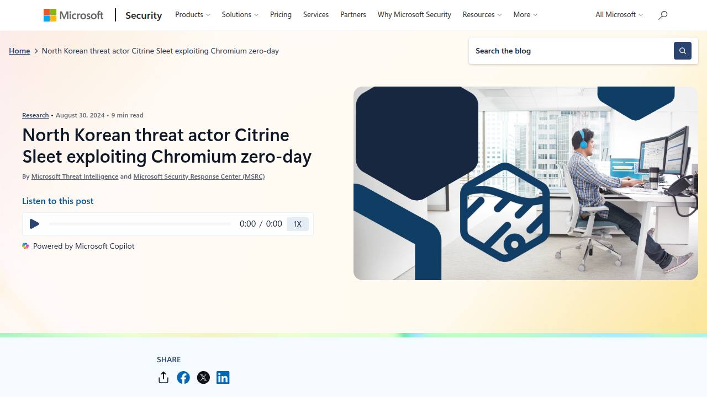Viewport: 707px width, 397px height.
Task: Expand the Resources menu
Action: [482, 15]
